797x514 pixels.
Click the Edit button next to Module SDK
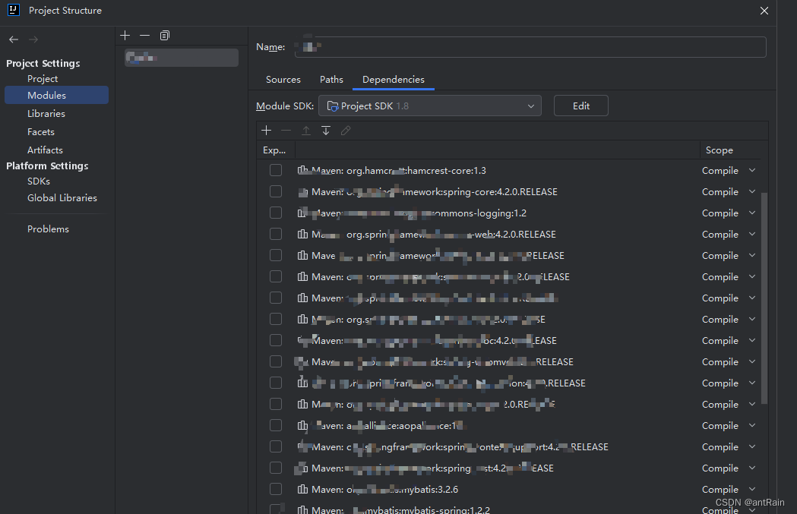[581, 106]
